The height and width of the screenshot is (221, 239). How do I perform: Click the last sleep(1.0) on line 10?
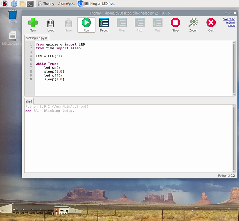coord(54,79)
